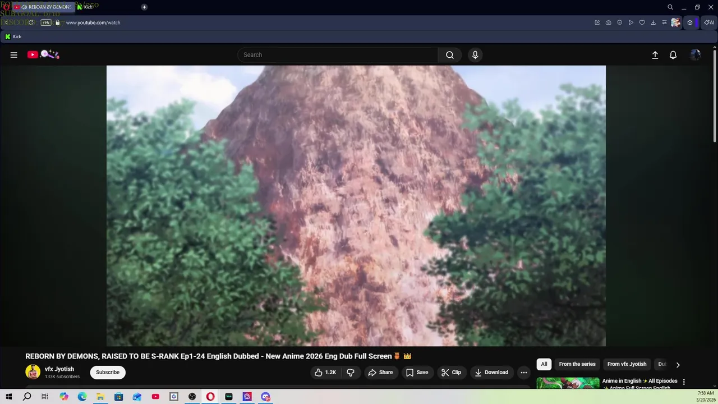This screenshot has height=404, width=718.
Task: Select From vfx Jyotish chip
Action: pyautogui.click(x=627, y=364)
